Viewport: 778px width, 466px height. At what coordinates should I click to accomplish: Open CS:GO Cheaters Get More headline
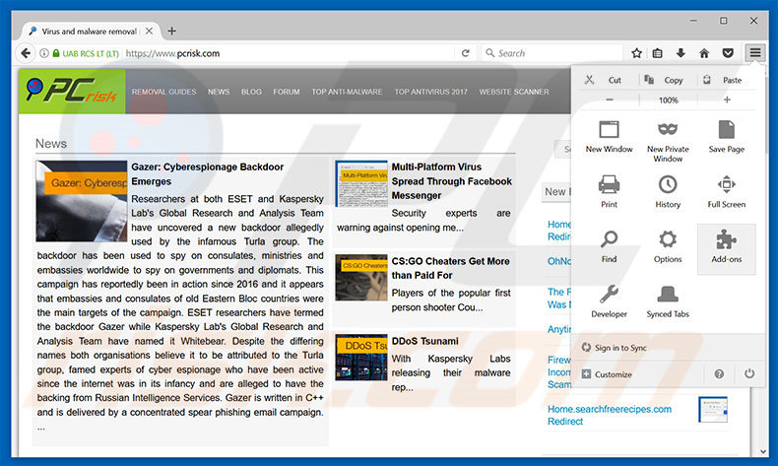[450, 268]
